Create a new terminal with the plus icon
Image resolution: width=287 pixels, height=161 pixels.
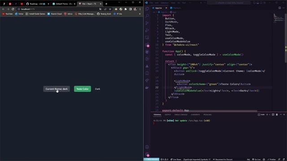tap(267, 114)
